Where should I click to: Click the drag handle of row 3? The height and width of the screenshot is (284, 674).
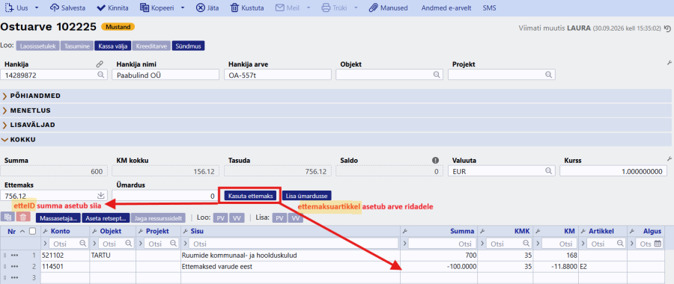(5, 277)
